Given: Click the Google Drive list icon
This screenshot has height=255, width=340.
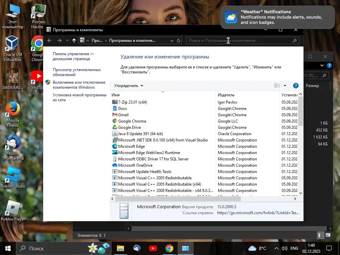Looking at the screenshot, I should point(115,127).
